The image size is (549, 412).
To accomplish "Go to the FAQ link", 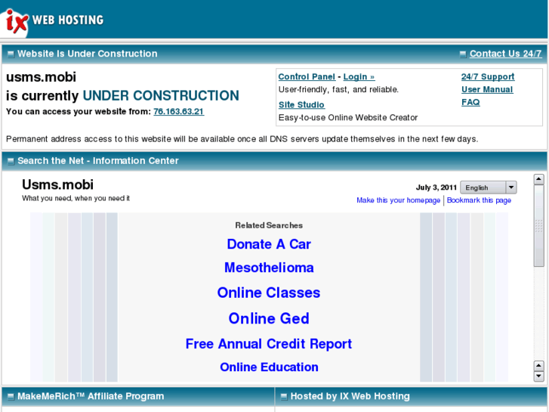I will (470, 102).
